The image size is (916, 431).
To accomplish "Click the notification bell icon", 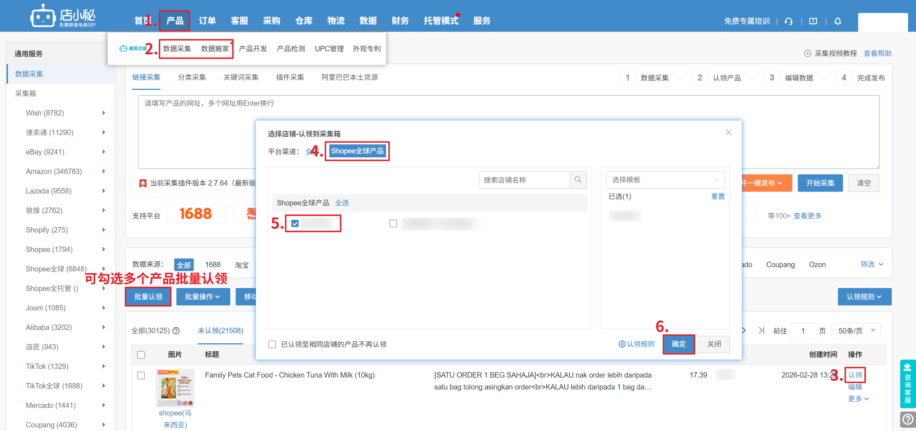I will pyautogui.click(x=838, y=21).
